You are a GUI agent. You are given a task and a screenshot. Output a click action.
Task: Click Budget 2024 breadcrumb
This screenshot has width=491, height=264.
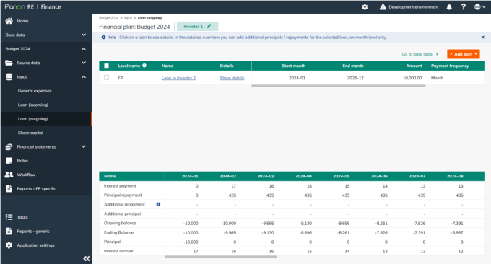pos(108,18)
